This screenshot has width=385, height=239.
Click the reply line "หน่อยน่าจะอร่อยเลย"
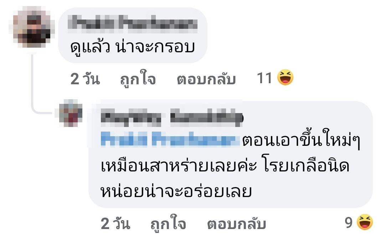pyautogui.click(x=176, y=191)
